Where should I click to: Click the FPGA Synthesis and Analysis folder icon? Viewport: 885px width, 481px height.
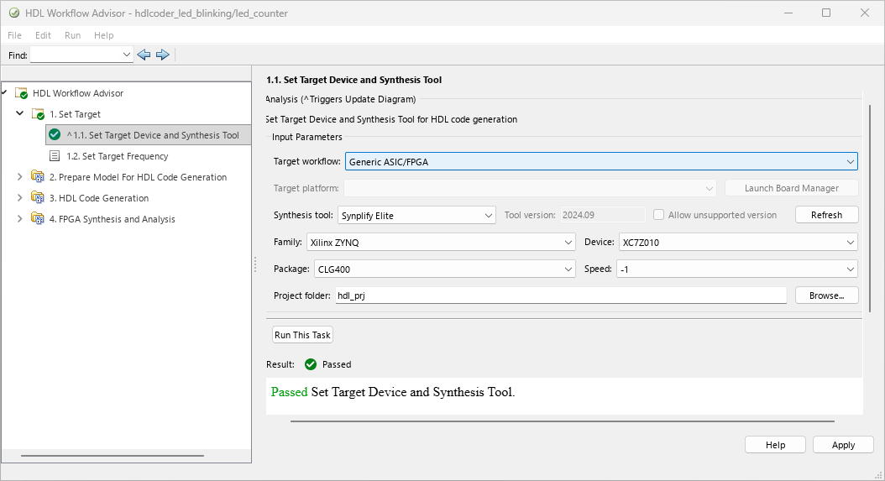38,218
